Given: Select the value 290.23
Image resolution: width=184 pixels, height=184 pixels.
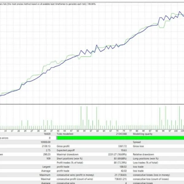Looking at the screenshot, I should [47, 155].
